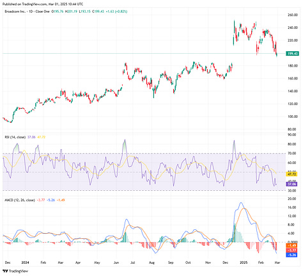303x276 pixels.
Task: Click the 180.00 price axis label
Action: (x=292, y=66)
